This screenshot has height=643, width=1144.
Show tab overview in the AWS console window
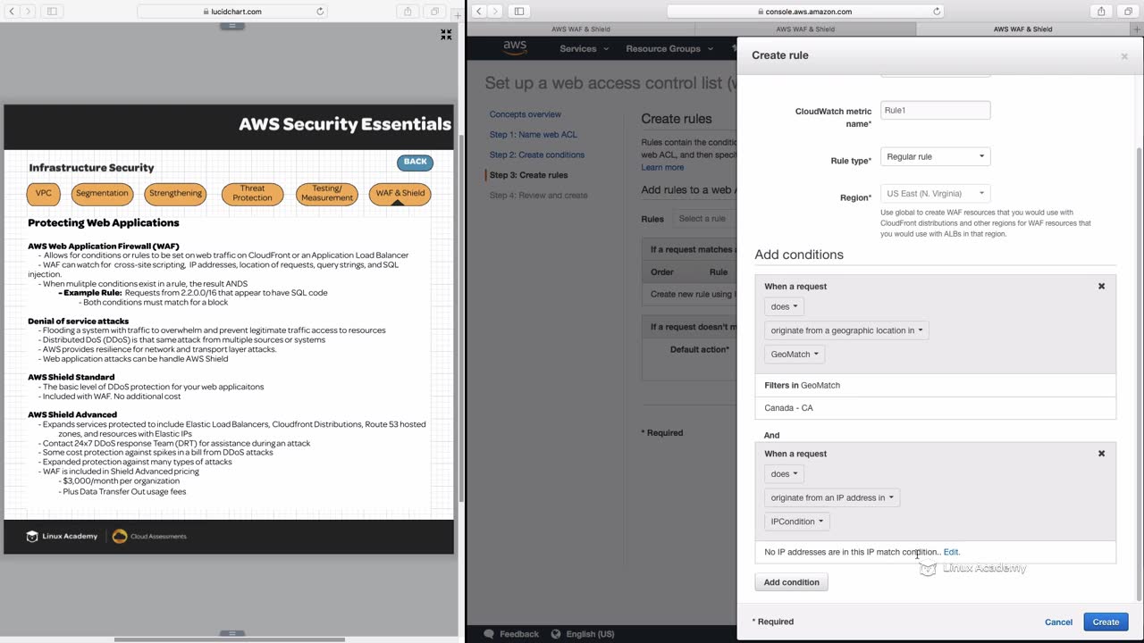(1128, 12)
